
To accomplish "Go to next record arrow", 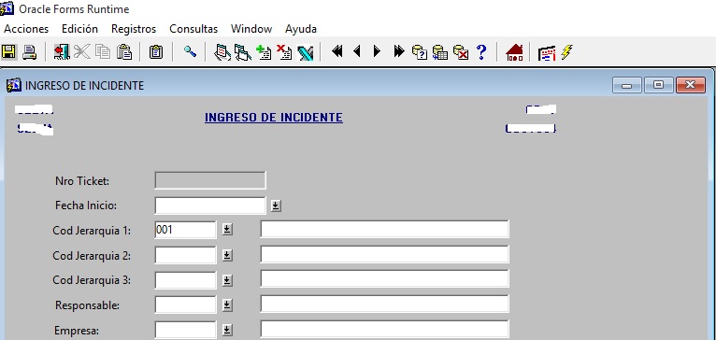I will tap(377, 51).
